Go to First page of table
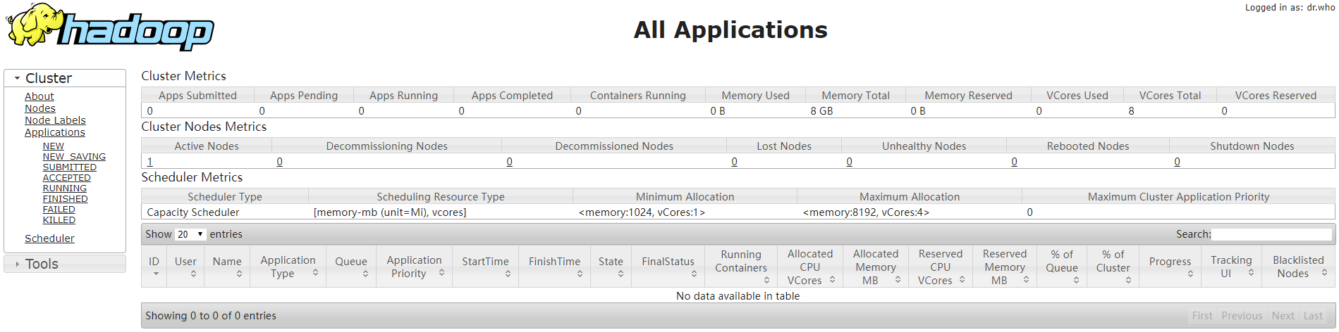The width and height of the screenshot is (1339, 332). 1202,316
